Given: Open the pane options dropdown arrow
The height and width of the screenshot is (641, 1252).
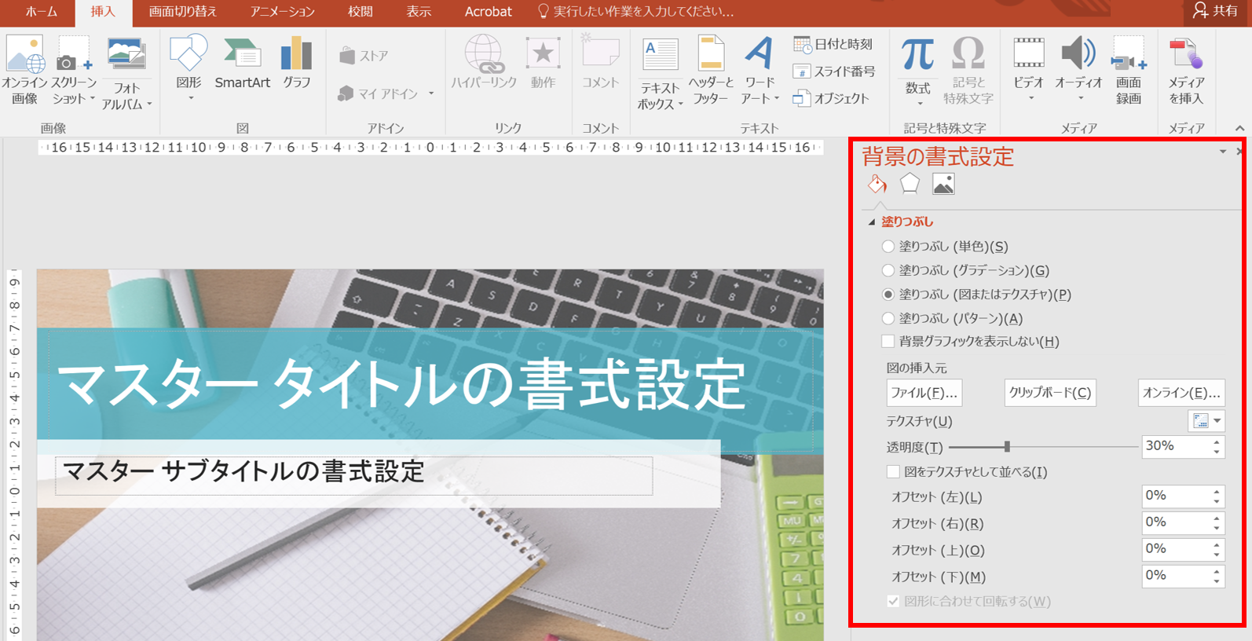Looking at the screenshot, I should (x=1223, y=152).
